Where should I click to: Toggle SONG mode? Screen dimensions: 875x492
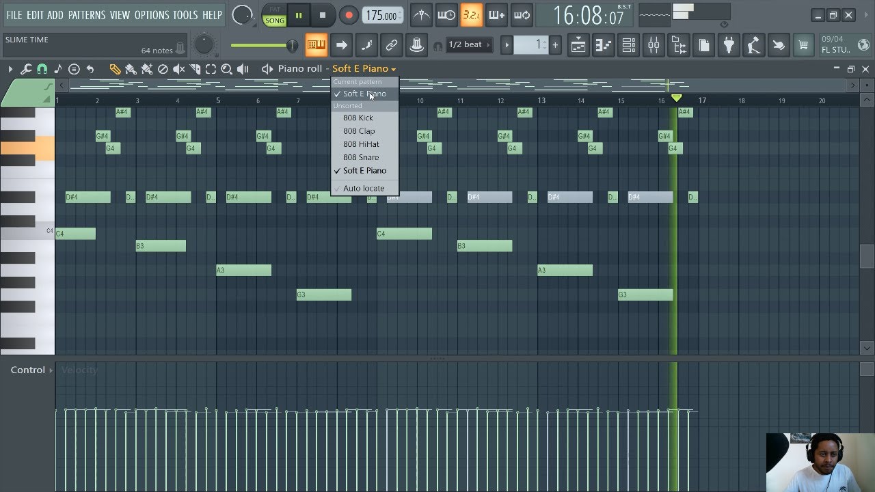pos(275,20)
